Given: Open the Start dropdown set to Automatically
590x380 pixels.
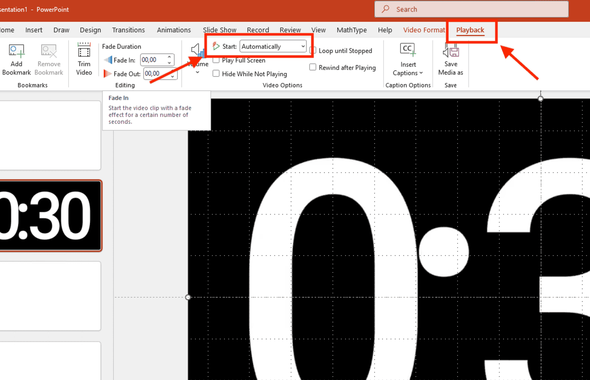Looking at the screenshot, I should point(273,47).
